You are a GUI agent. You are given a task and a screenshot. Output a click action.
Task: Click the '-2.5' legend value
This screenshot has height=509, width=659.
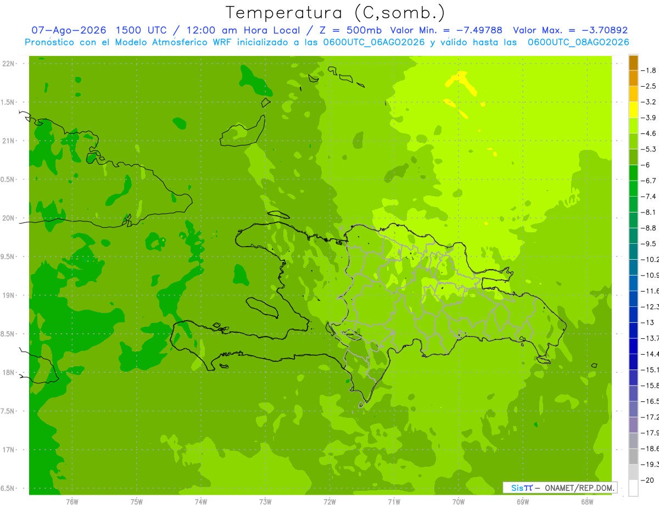pyautogui.click(x=649, y=86)
